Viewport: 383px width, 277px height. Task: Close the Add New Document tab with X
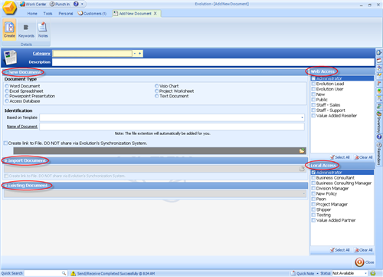[155, 13]
